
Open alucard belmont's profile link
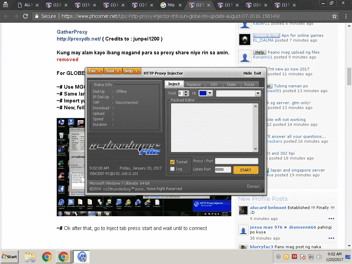pyautogui.click(x=268, y=208)
